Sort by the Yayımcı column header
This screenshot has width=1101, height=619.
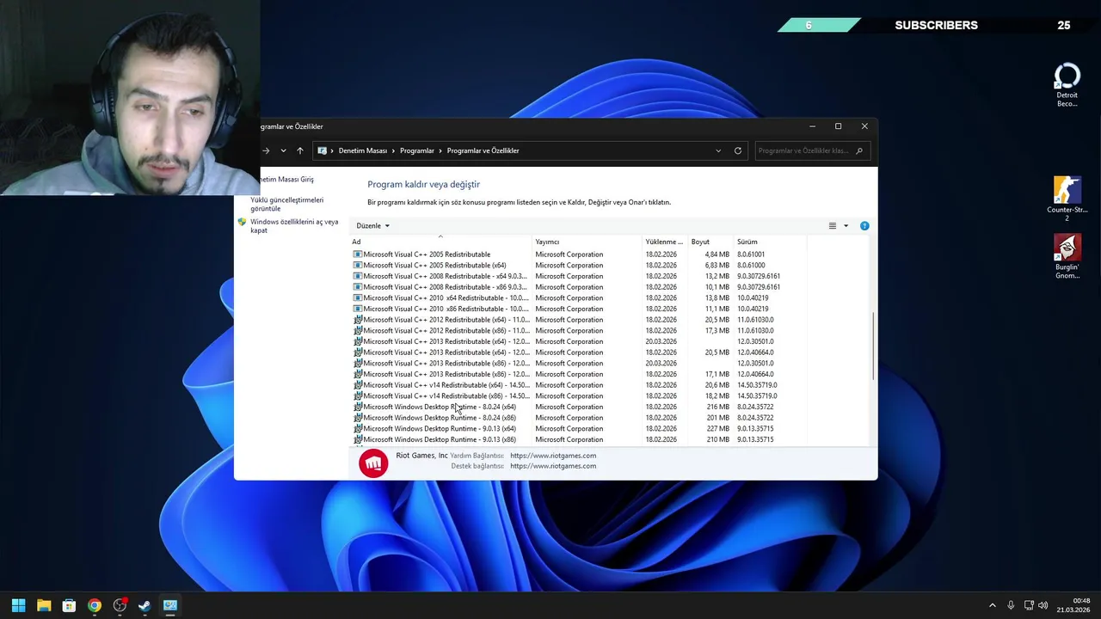(x=587, y=242)
